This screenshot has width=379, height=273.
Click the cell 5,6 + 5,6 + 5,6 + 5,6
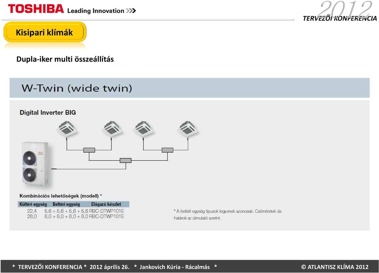(x=66, y=211)
